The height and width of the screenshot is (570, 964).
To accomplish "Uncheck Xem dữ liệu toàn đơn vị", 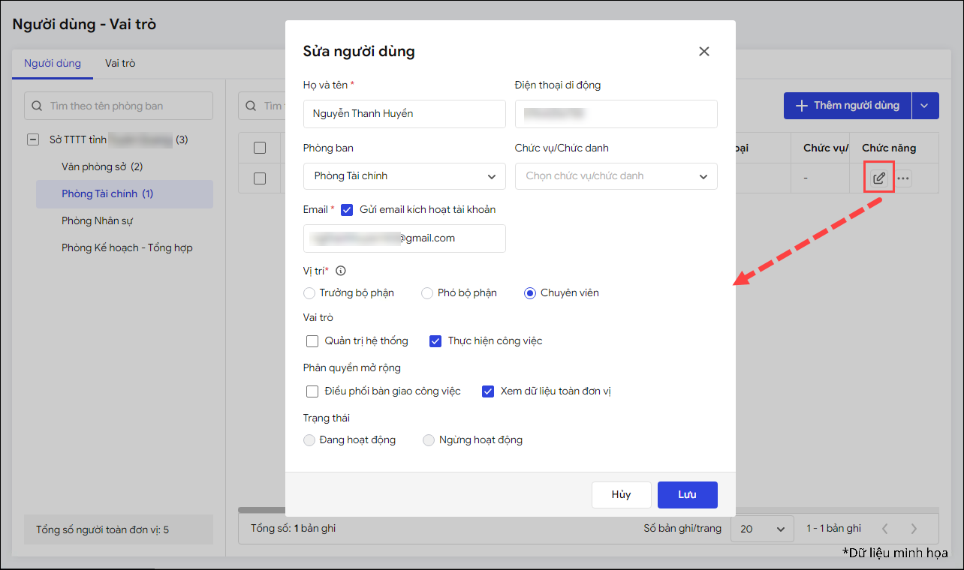I will pyautogui.click(x=488, y=391).
